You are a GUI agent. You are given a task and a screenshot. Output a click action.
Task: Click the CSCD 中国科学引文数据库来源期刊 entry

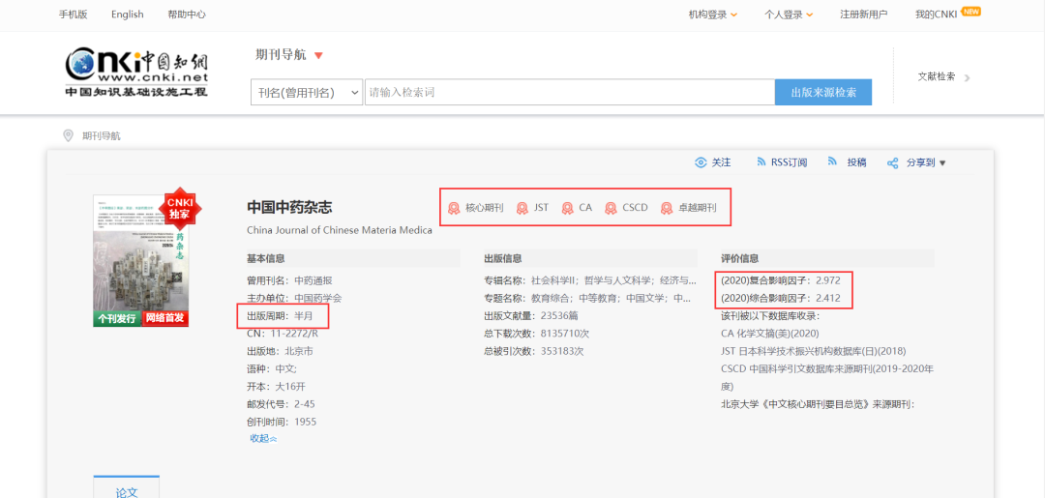(827, 377)
